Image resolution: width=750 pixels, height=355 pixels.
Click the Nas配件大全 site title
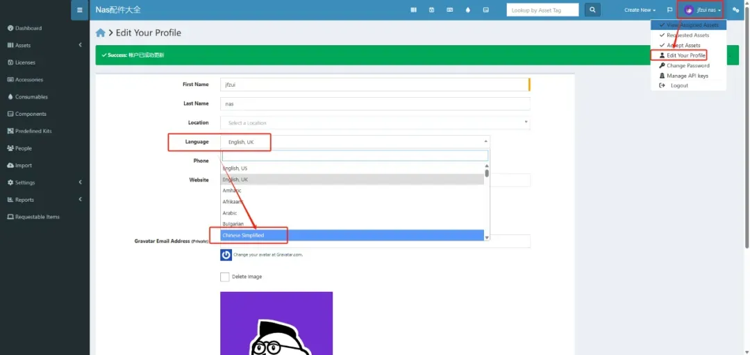[118, 10]
